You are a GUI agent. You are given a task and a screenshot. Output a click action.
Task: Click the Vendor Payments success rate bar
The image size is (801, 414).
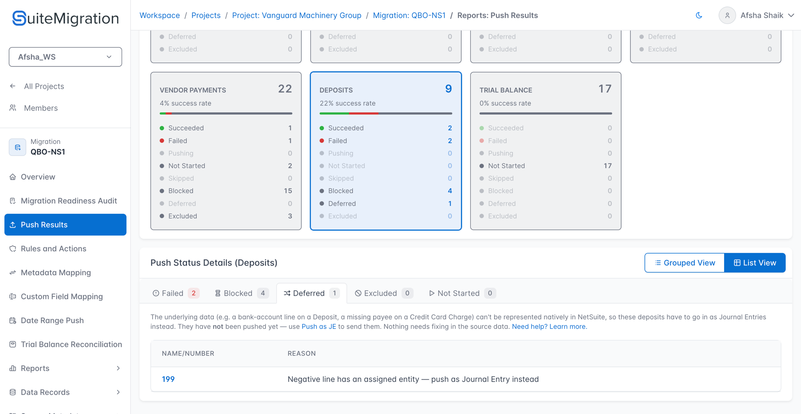[x=226, y=114]
